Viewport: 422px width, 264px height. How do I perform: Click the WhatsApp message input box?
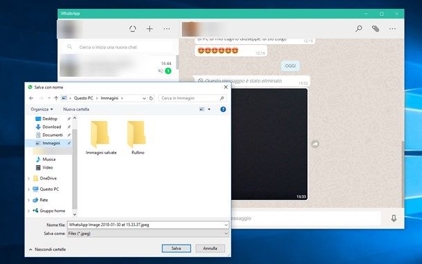(x=306, y=218)
